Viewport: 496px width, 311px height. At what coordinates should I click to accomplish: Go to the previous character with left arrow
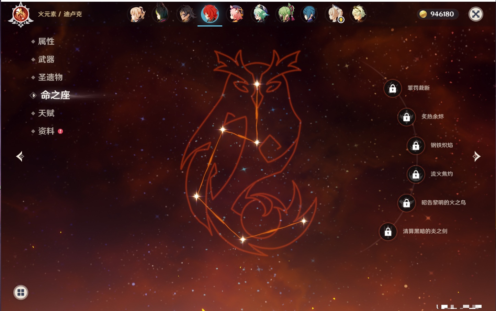click(20, 156)
